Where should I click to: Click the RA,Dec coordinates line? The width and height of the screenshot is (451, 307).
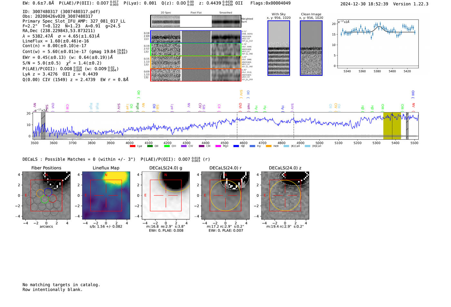pyautogui.click(x=59, y=31)
